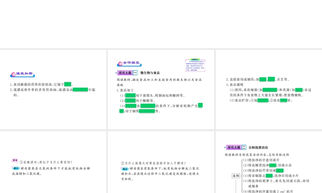Click the line (1)将洗净的甘蓝切成片

pyautogui.click(x=261, y=160)
